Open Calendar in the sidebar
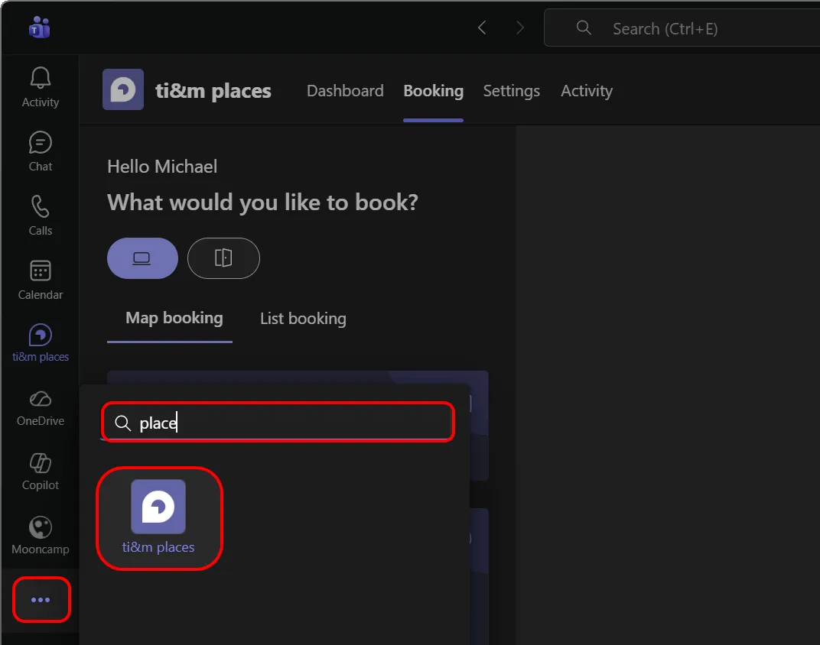The width and height of the screenshot is (820, 645). [41, 280]
